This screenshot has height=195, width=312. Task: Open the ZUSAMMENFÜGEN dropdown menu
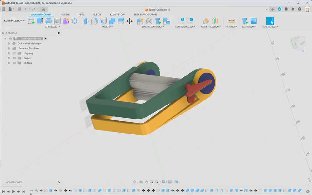pos(153,27)
